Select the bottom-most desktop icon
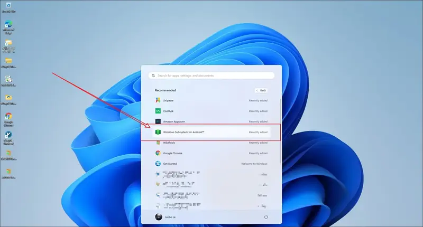The image size is (423, 227). coord(8,173)
